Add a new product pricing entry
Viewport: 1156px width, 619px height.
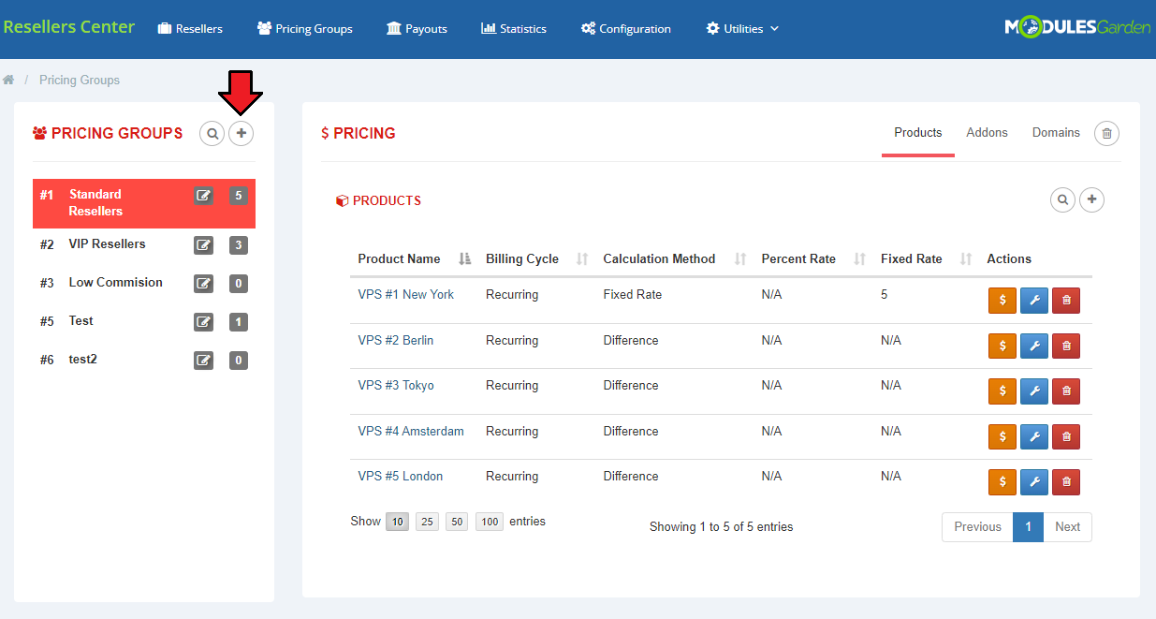(x=1092, y=199)
